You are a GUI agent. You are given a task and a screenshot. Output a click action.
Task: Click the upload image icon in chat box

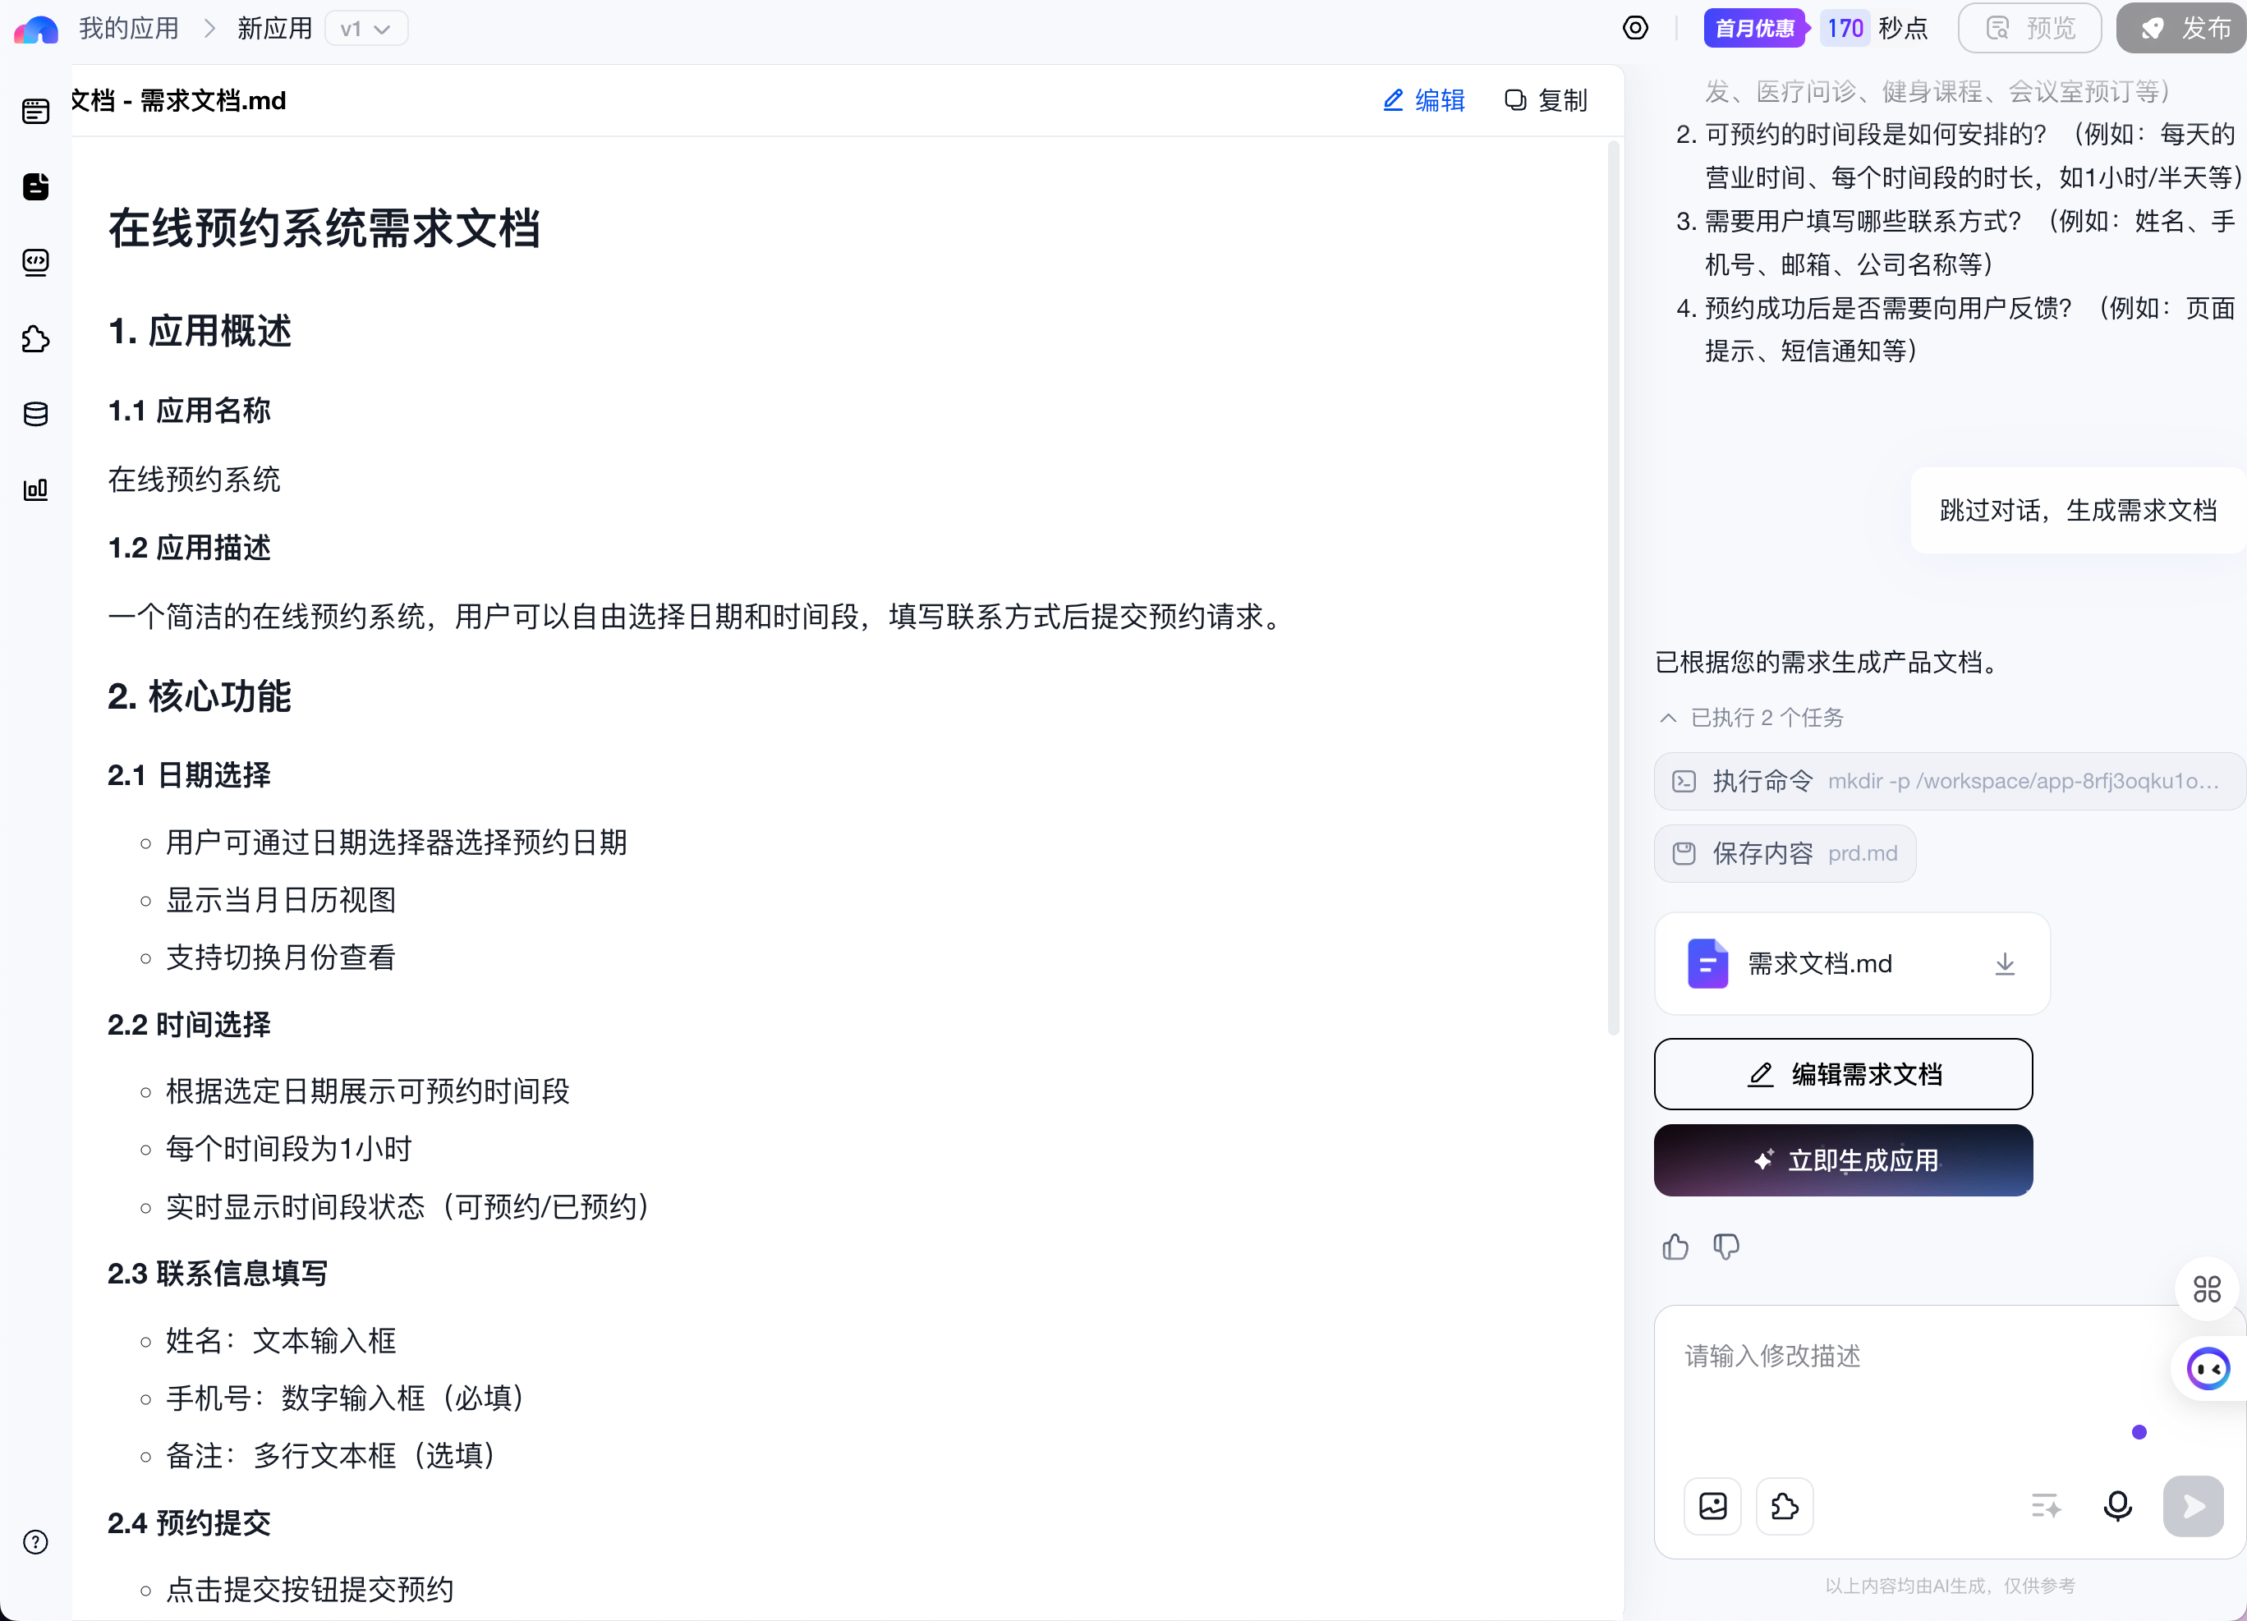[x=1713, y=1506]
